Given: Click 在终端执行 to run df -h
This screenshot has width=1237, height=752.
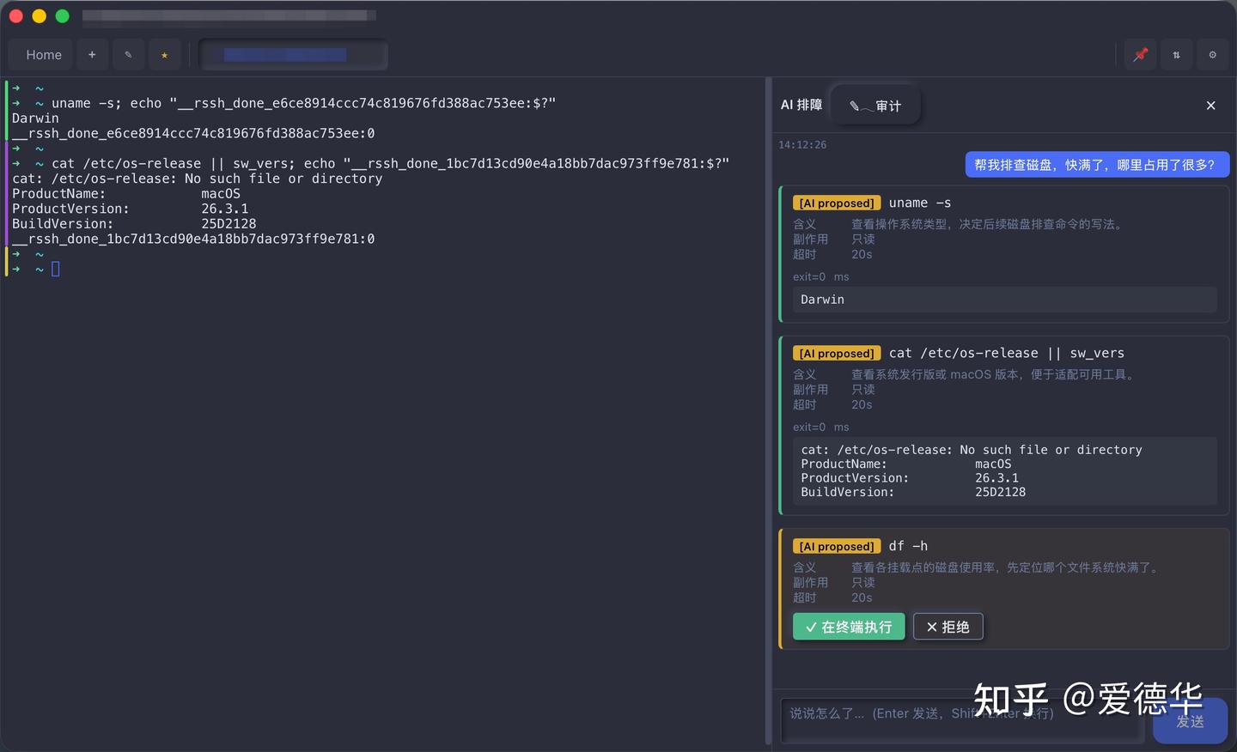Looking at the screenshot, I should [849, 627].
